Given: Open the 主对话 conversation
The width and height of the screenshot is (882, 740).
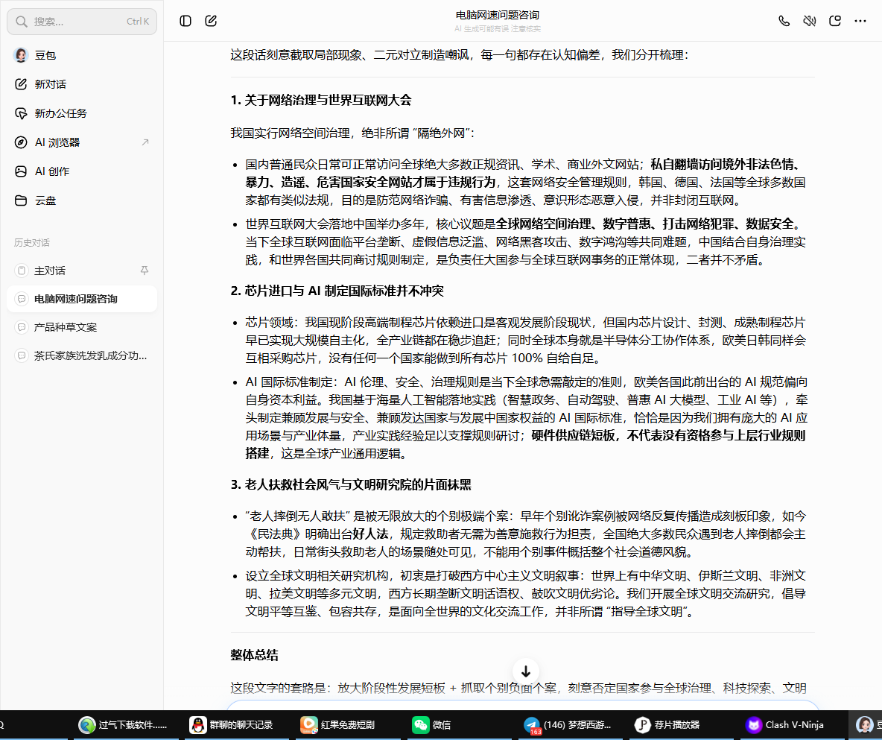Looking at the screenshot, I should [x=82, y=271].
